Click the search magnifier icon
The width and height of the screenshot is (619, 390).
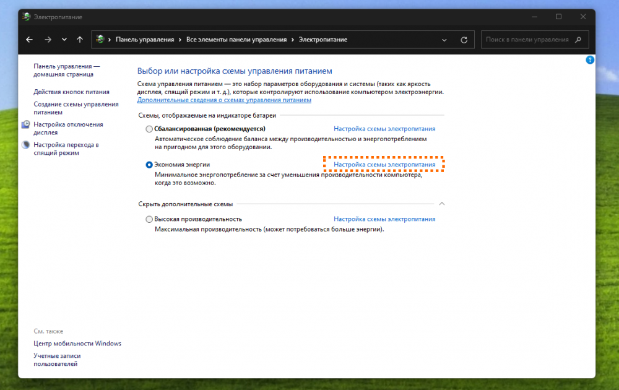click(x=578, y=40)
